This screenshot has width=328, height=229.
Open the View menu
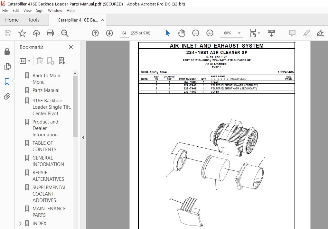(x=27, y=10)
